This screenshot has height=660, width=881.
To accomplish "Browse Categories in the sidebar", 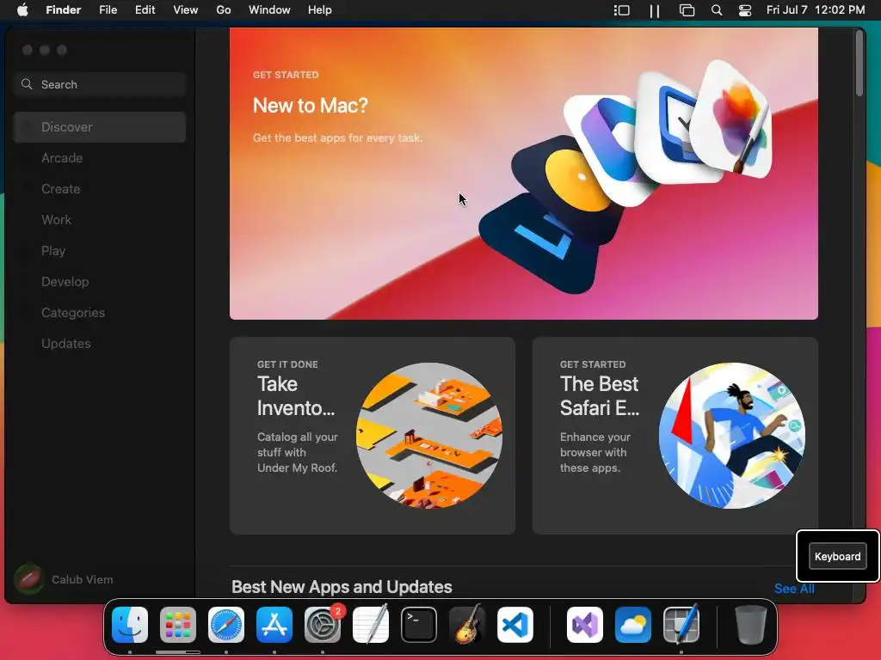I will coord(100,312).
